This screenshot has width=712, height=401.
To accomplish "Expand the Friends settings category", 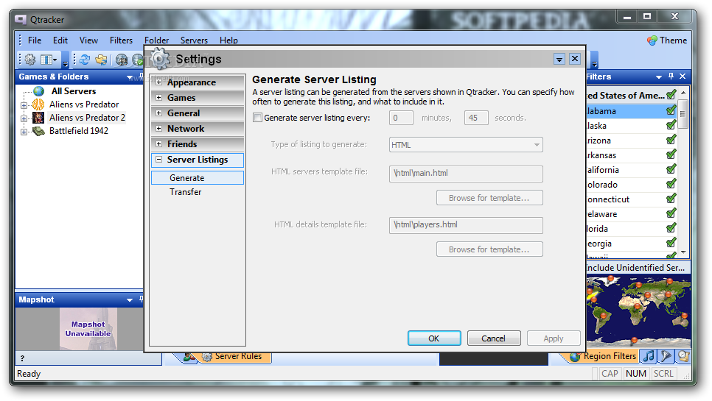I will (x=159, y=144).
